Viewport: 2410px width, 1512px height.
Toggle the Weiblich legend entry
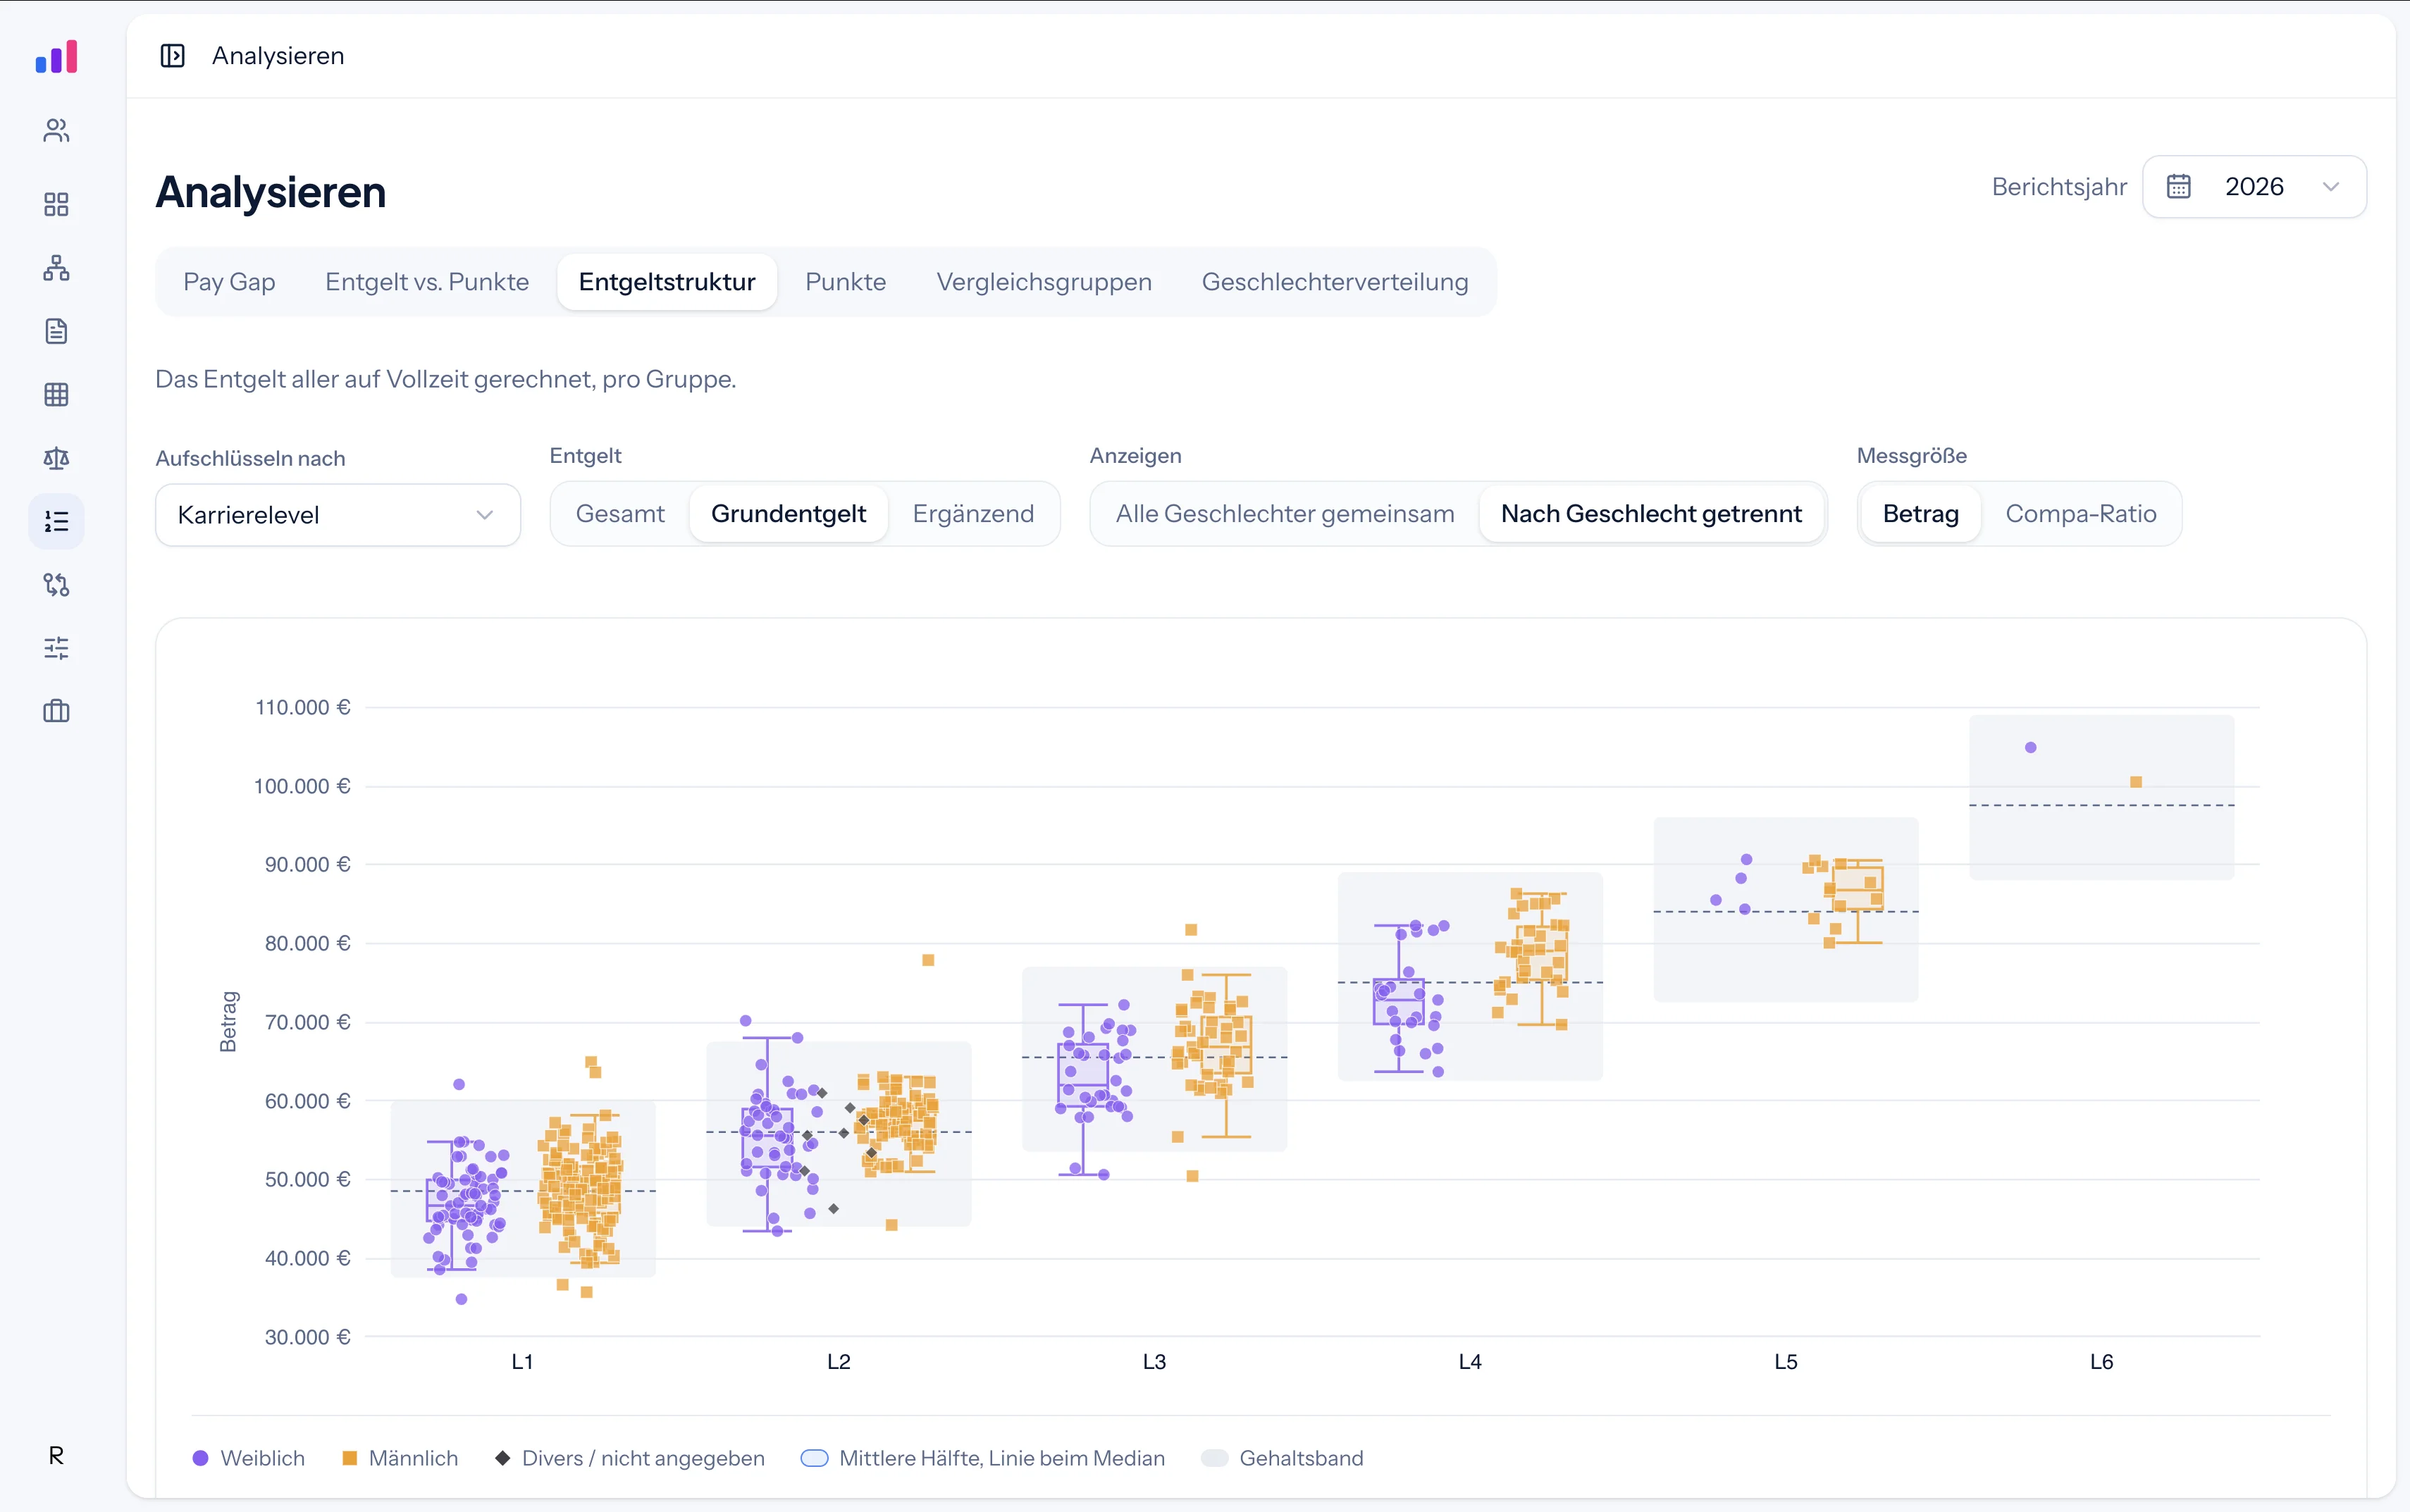click(x=248, y=1458)
